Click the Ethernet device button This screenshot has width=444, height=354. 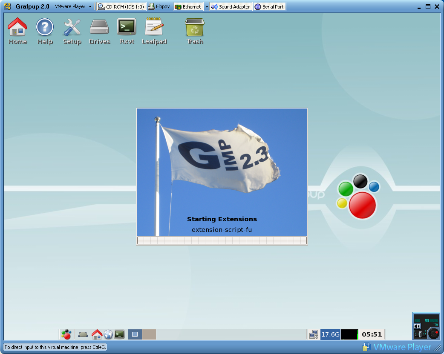tap(188, 6)
